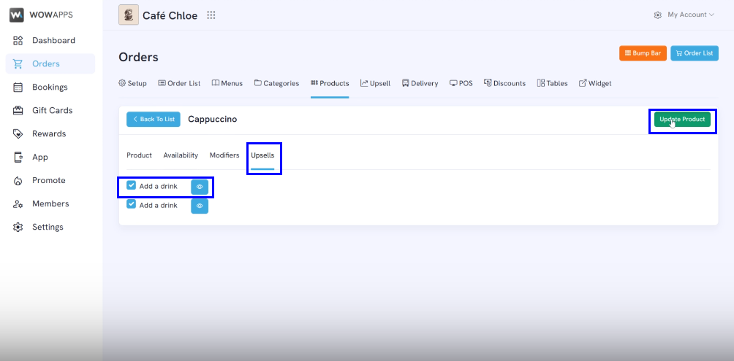Open the Delivery tab
Viewport: 734px width, 361px height.
[420, 83]
